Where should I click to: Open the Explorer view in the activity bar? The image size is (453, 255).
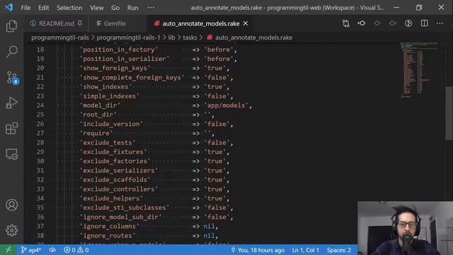[x=11, y=26]
